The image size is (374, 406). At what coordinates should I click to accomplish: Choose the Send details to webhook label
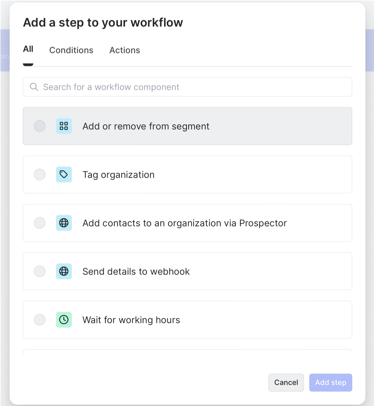[x=136, y=271]
